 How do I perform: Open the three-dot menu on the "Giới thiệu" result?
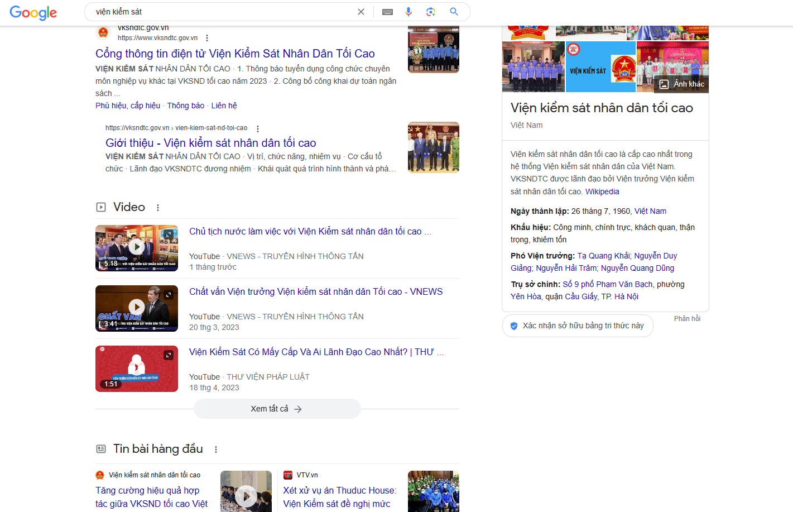click(257, 128)
